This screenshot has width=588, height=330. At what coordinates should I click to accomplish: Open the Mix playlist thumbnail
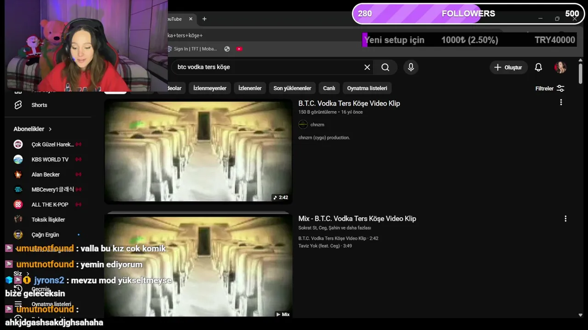coord(198,265)
